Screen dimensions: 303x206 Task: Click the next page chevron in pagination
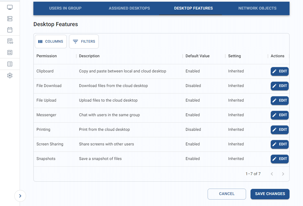point(283,174)
